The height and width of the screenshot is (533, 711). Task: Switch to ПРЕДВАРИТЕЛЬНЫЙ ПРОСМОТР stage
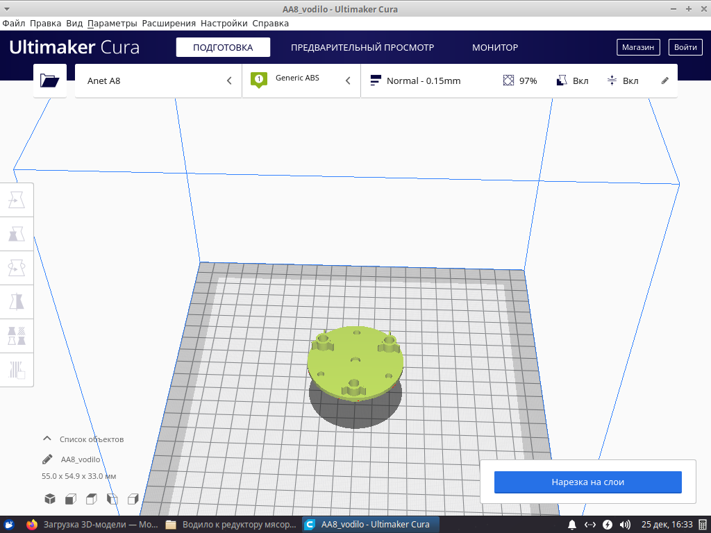point(362,47)
